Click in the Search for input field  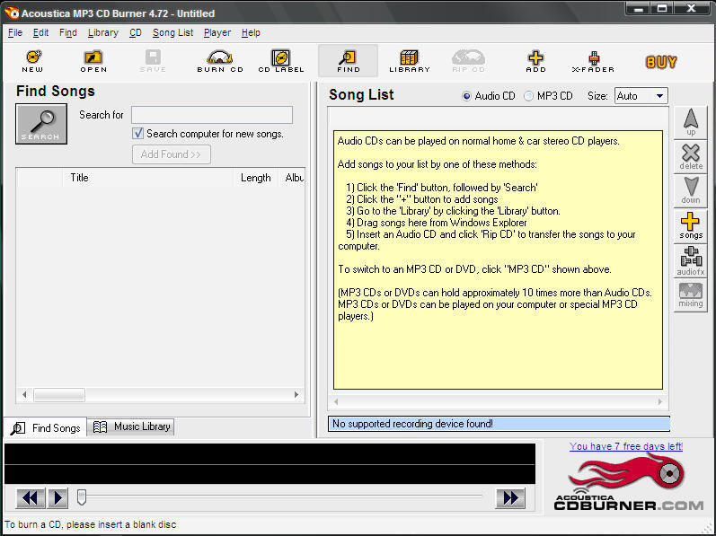coord(212,115)
